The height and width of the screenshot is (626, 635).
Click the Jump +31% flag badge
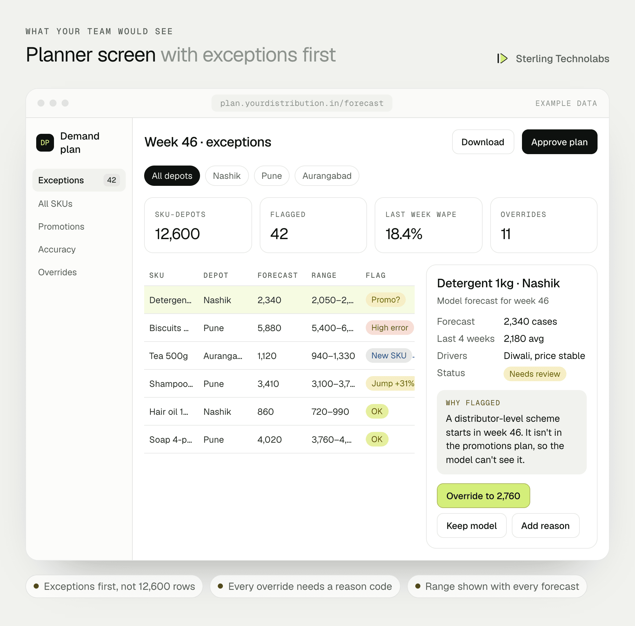(391, 383)
